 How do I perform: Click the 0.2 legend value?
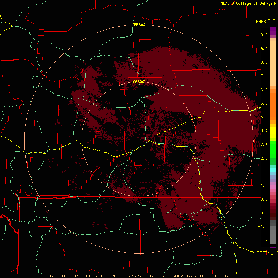[x=264, y=200]
